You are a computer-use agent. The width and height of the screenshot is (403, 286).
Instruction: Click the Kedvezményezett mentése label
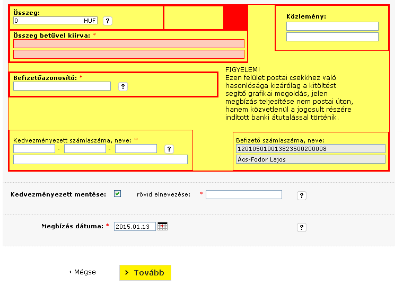pos(58,194)
